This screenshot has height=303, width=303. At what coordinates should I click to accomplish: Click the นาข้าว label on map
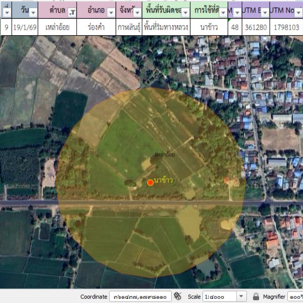164,180
